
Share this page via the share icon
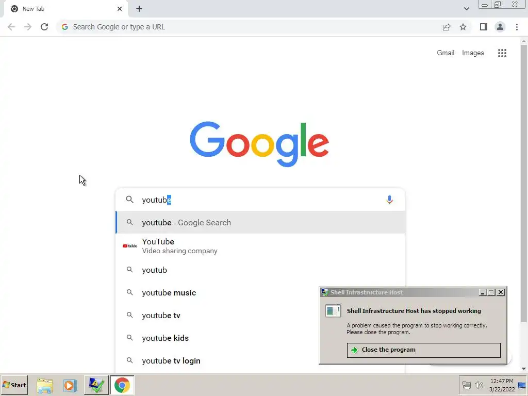(447, 27)
